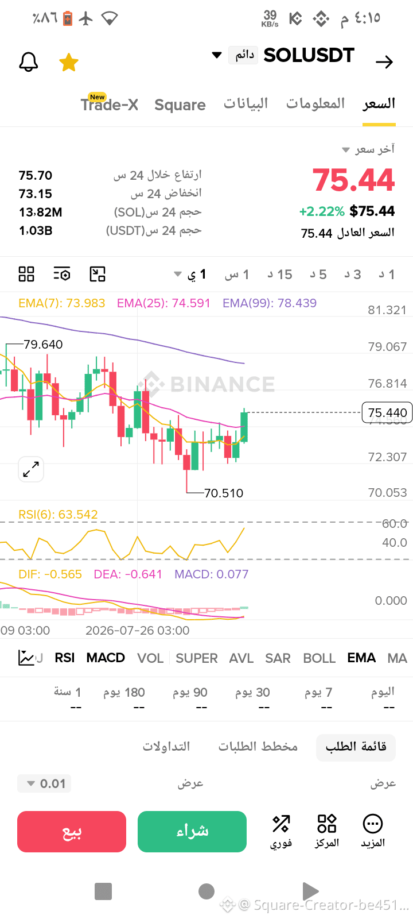Open the SOLUSDT pair dropdown arrow
Viewport: 413px width, 919px height.
click(x=217, y=55)
